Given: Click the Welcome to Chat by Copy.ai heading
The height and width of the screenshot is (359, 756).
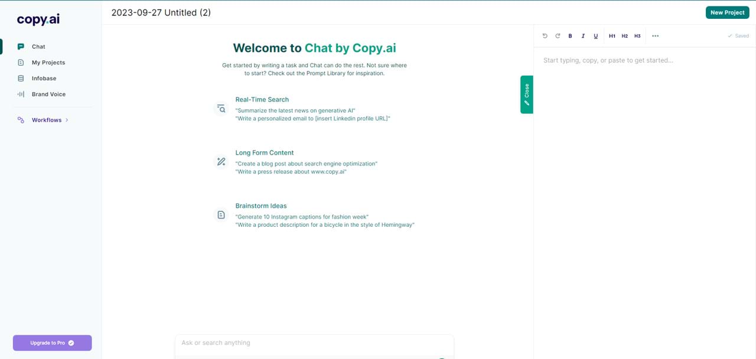Looking at the screenshot, I should (x=314, y=48).
